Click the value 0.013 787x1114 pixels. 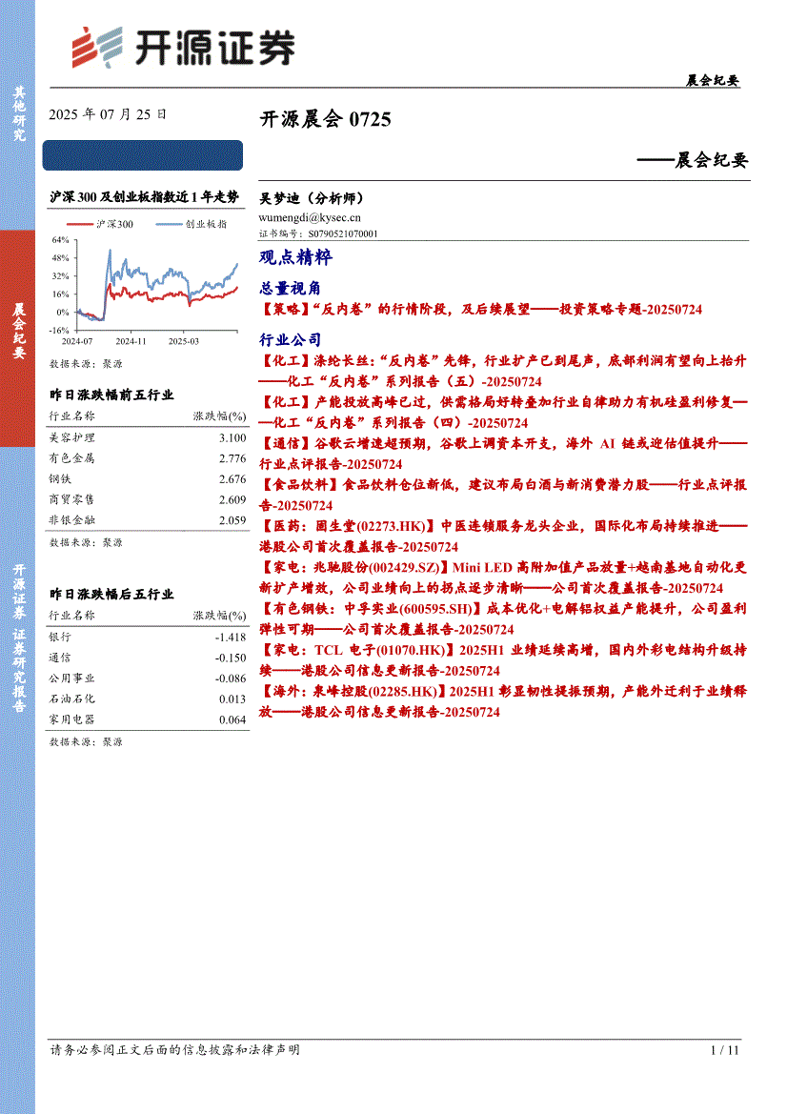tap(233, 699)
